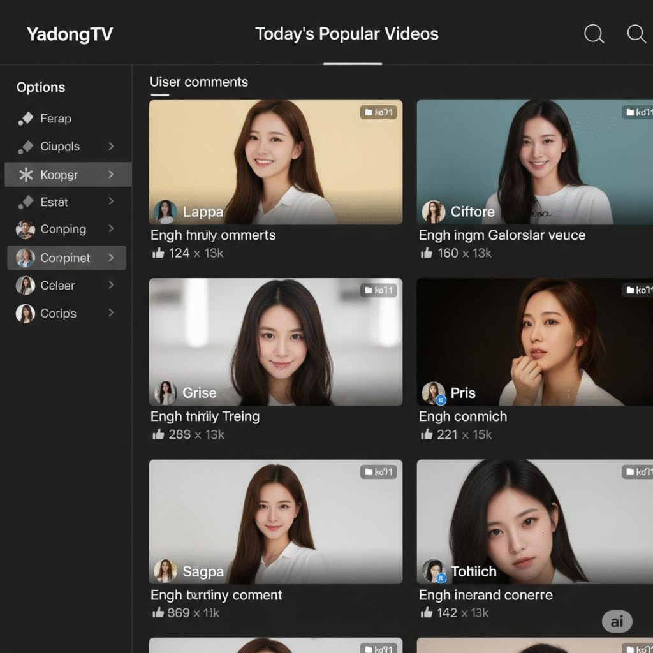Click the tag icon beside Estat

pos(26,202)
